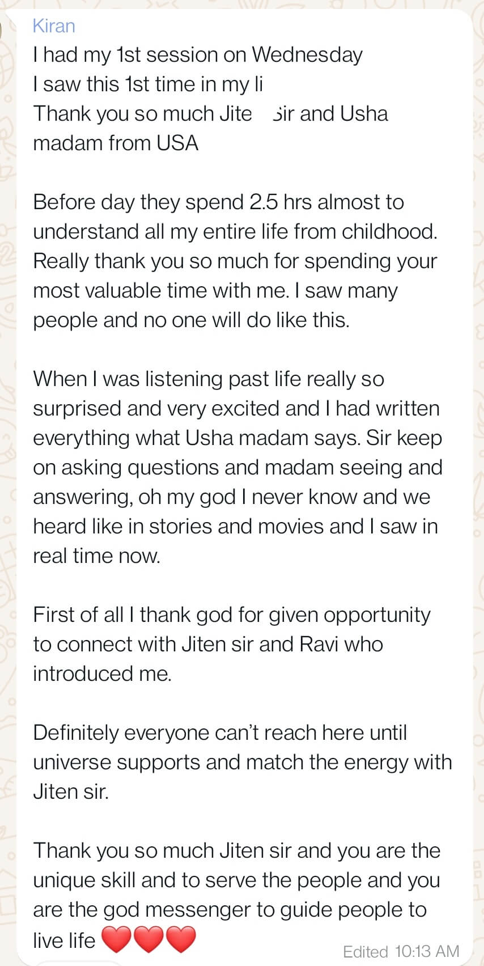Tap the sender name Kiran

54,26
